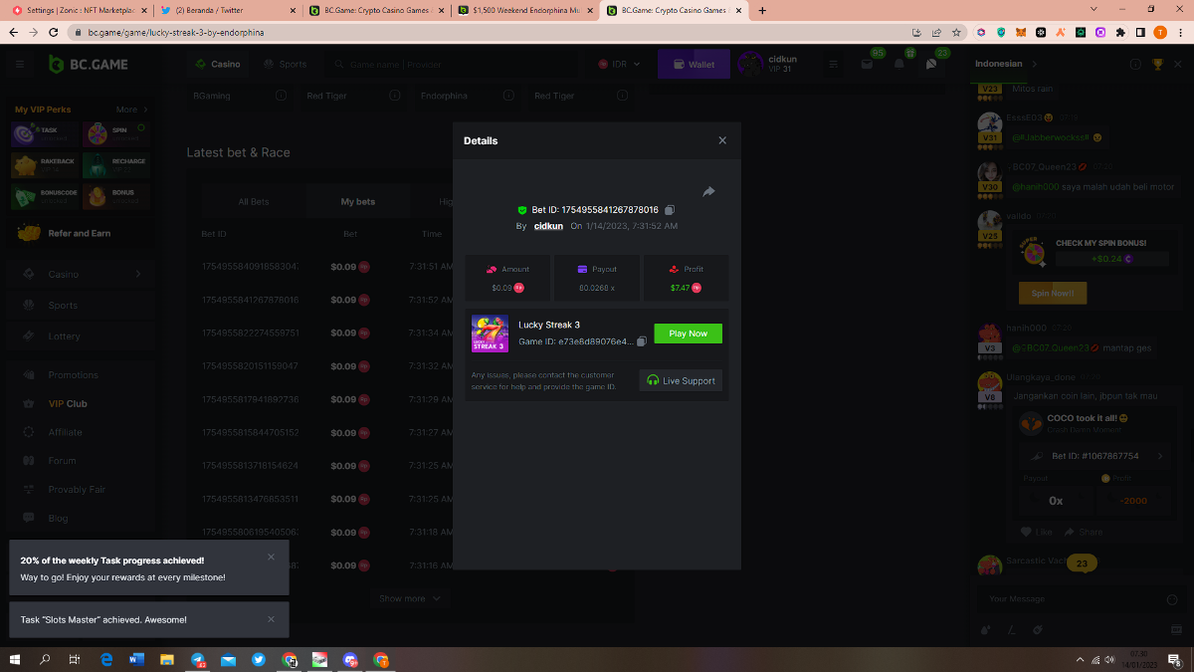
Task: Open Live Support chat
Action: tap(681, 380)
